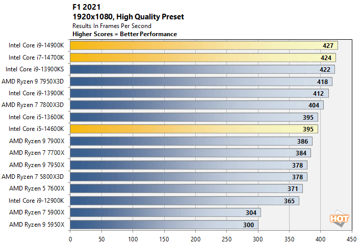The height and width of the screenshot is (245, 361).
Task: Select the AMD Ryzen 5 7600X label
Action: coord(37,188)
